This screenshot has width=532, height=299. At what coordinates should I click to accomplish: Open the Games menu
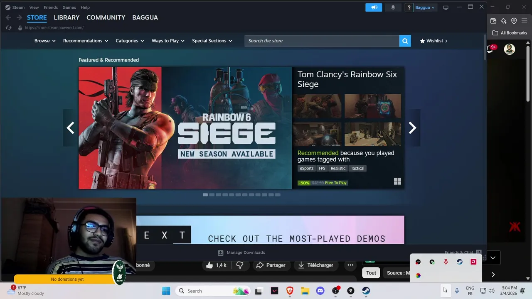pos(69,7)
